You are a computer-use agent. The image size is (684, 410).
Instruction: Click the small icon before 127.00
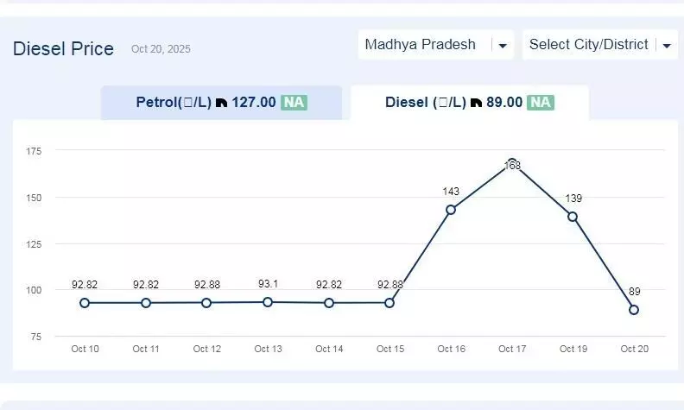coord(221,103)
